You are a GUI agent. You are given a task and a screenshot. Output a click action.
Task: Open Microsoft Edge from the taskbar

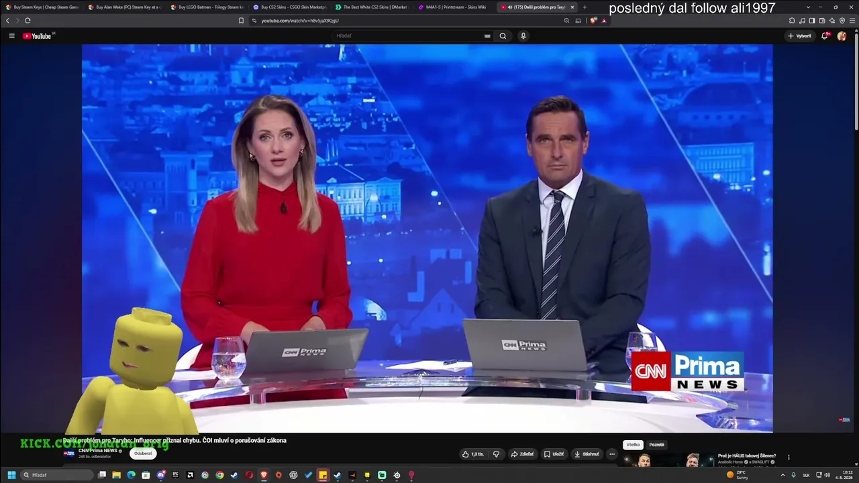click(131, 475)
